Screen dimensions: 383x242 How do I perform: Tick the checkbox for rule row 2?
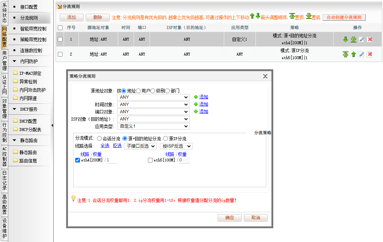(60, 54)
